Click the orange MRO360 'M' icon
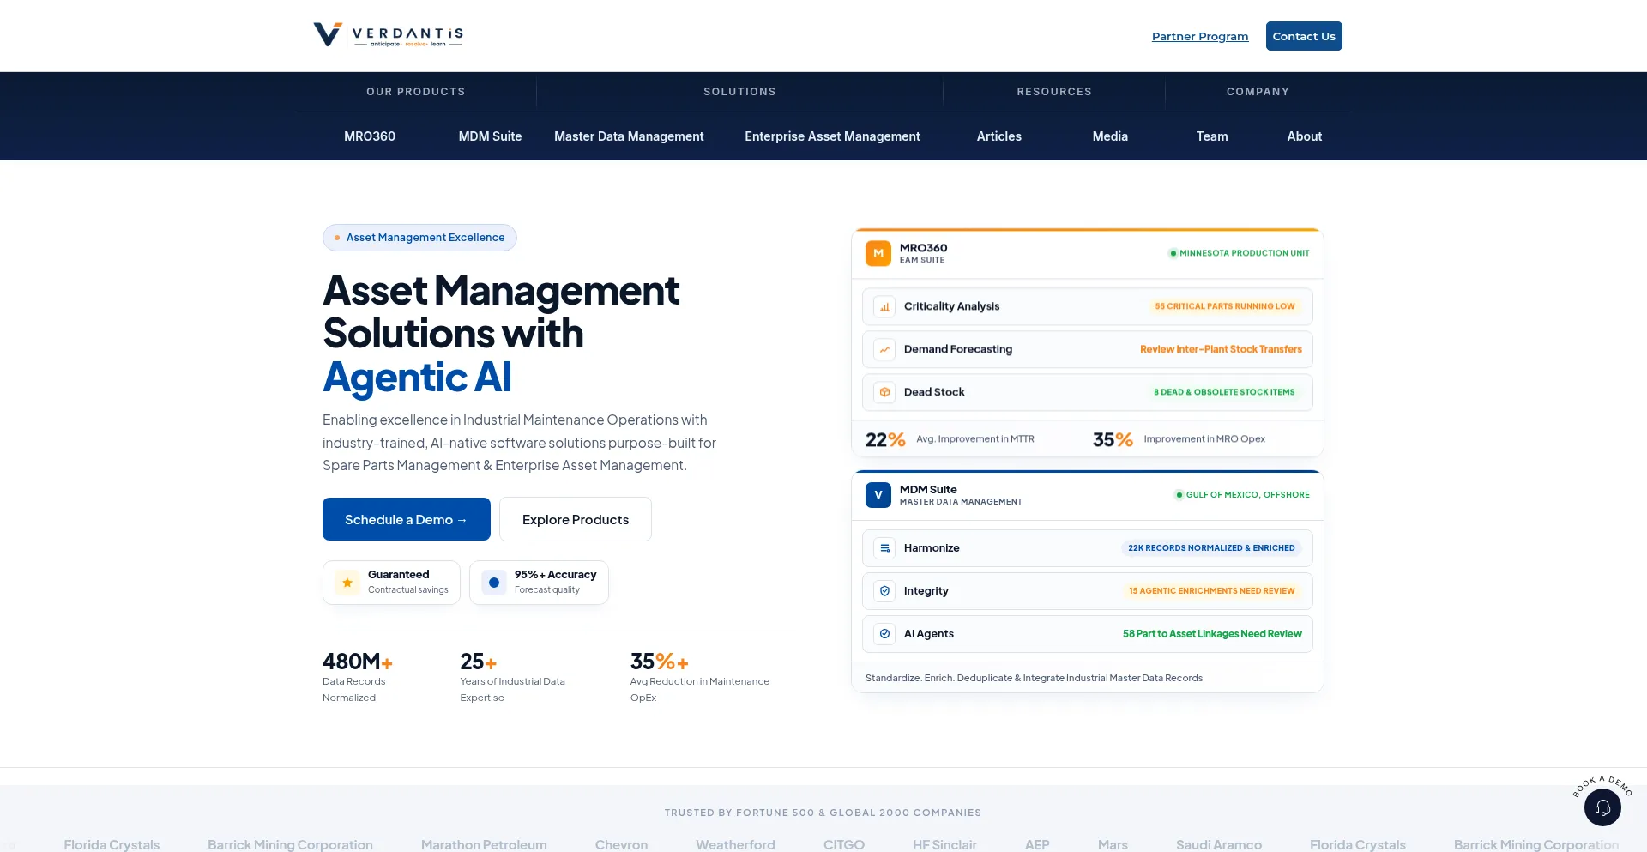This screenshot has width=1647, height=852. [x=878, y=253]
